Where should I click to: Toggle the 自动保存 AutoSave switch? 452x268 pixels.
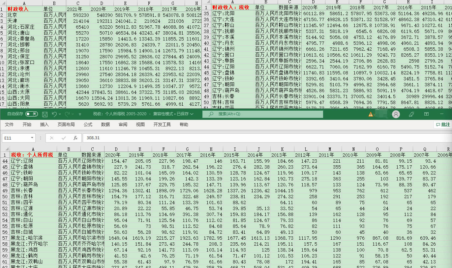[x=32, y=114]
